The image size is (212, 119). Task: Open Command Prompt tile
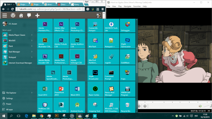[111, 73]
